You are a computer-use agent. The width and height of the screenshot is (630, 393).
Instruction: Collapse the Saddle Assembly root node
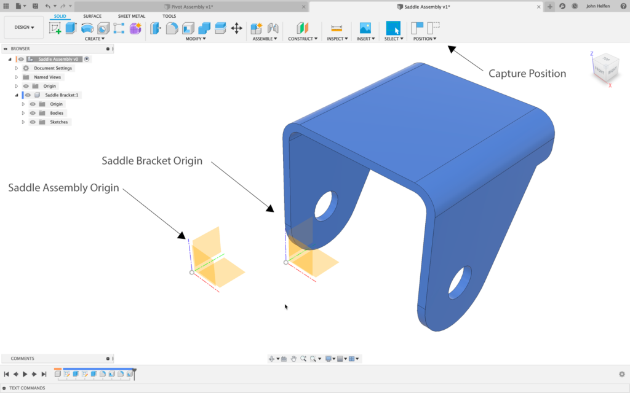10,60
